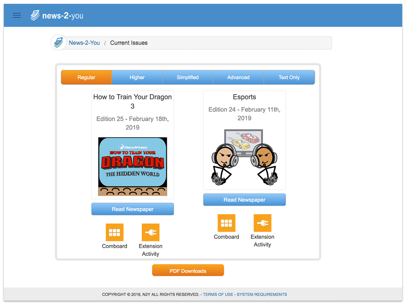Click the 'Esports' issue title
The image size is (406, 306).
[x=244, y=97]
